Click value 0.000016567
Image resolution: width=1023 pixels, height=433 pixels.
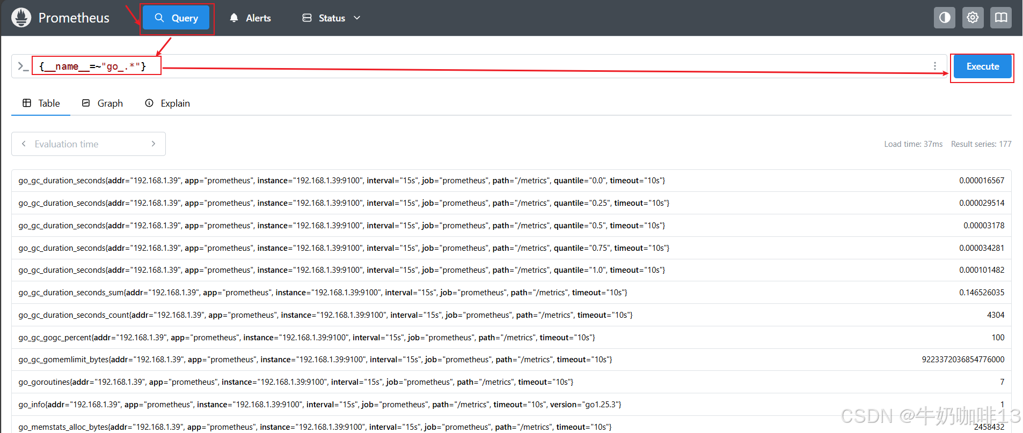pyautogui.click(x=982, y=181)
